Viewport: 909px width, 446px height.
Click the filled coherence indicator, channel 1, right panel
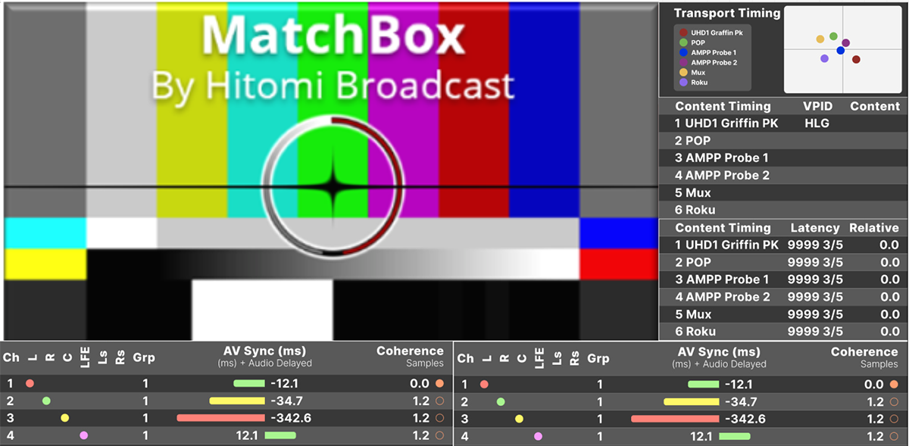tap(894, 384)
